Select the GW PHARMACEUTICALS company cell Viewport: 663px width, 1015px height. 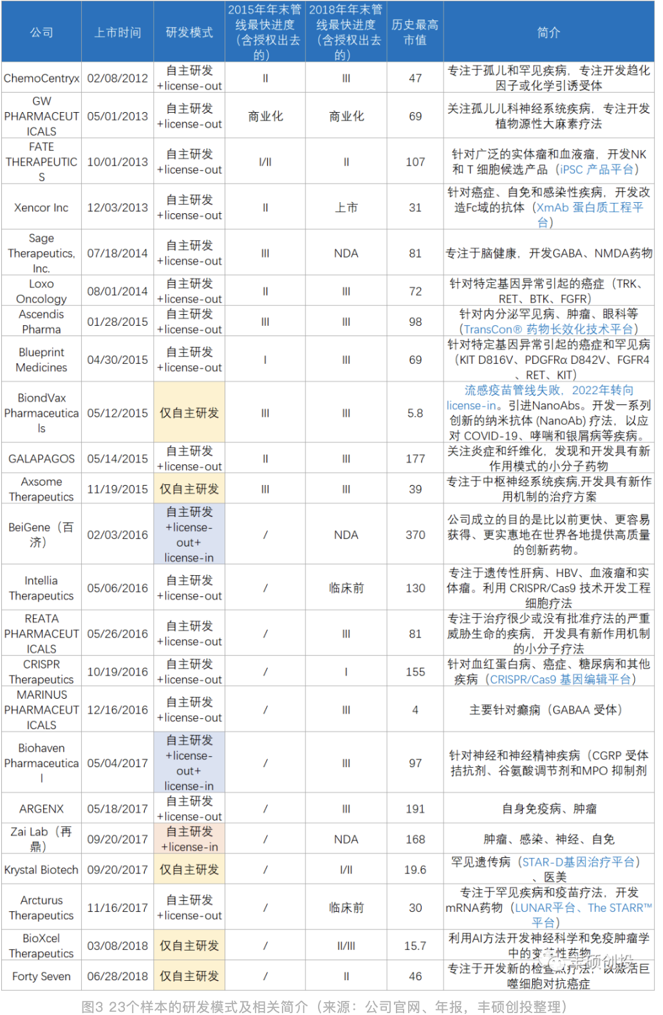pos(42,117)
